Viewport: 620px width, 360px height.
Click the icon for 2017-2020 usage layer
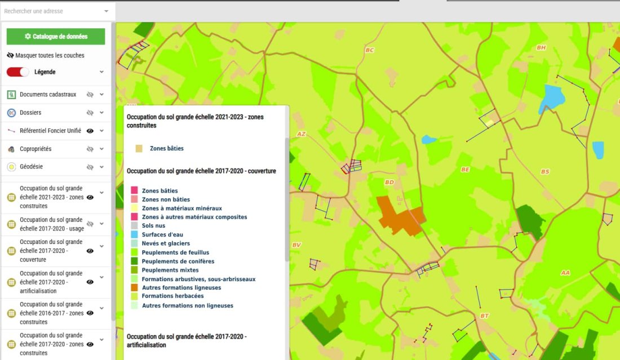pyautogui.click(x=11, y=224)
